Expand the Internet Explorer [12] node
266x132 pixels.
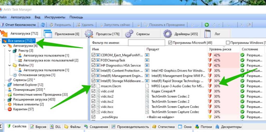(4, 85)
